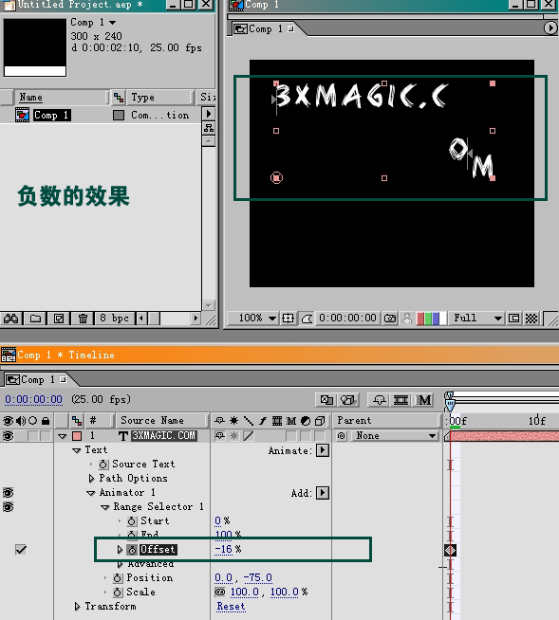Select the Comp 1 tab in the Timeline window
The image size is (559, 620).
(x=36, y=379)
